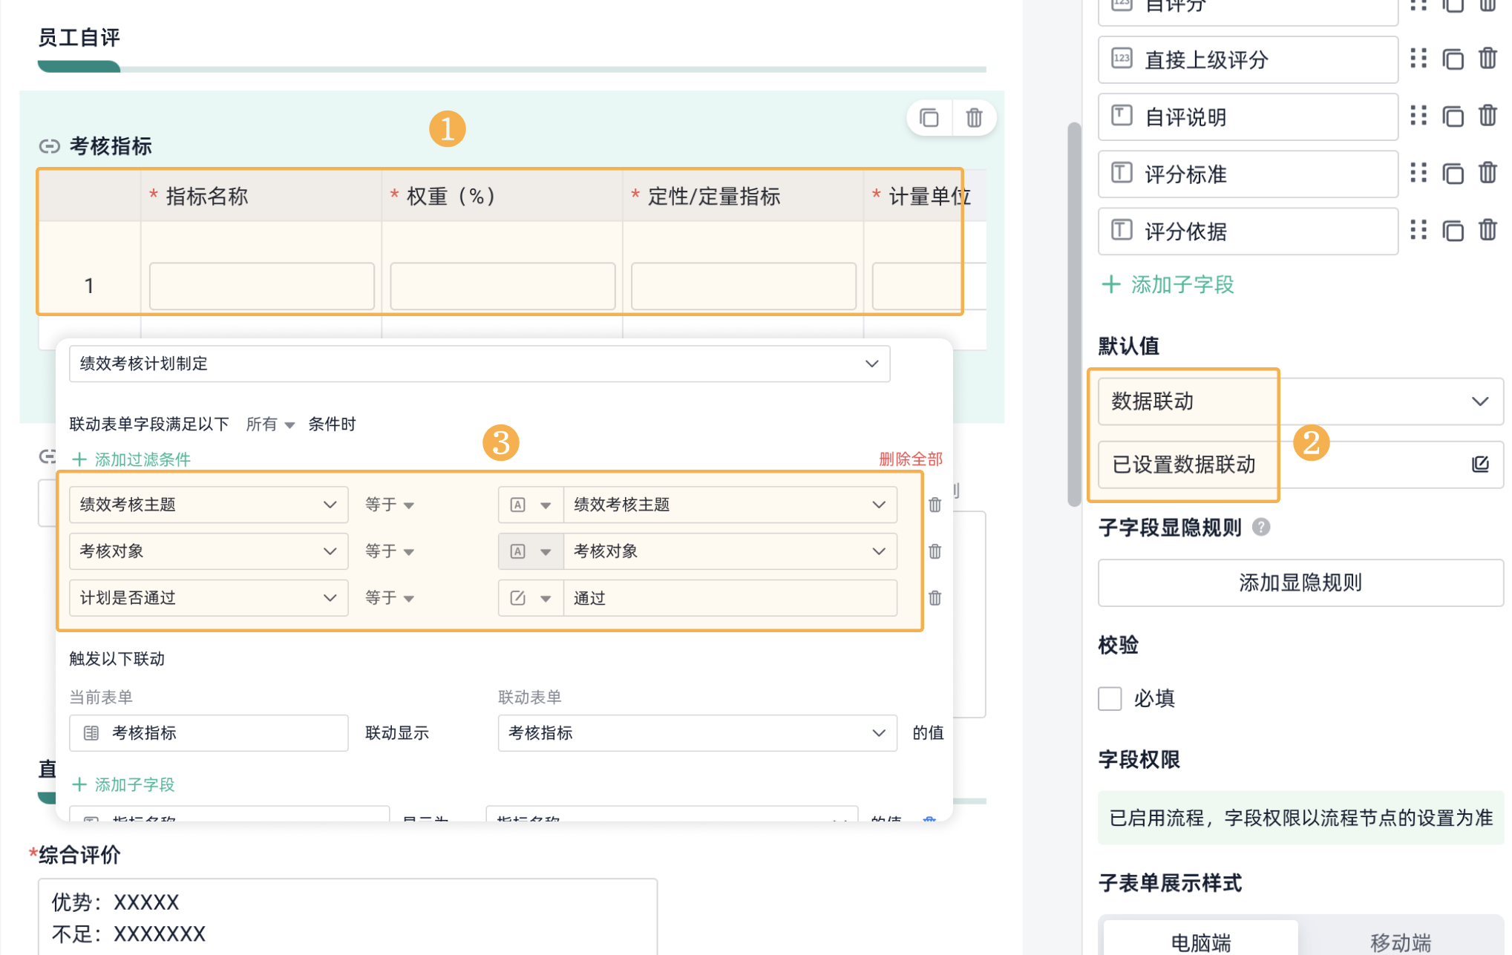Click the 删除全部 link

point(910,459)
